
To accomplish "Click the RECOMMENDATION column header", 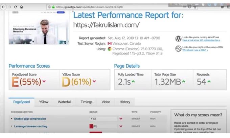I will pyautogui.click(x=22, y=112).
